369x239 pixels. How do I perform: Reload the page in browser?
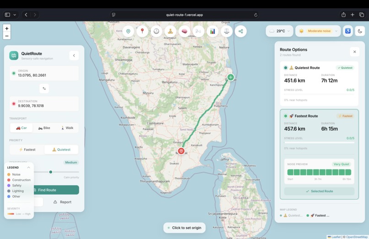tap(255, 15)
